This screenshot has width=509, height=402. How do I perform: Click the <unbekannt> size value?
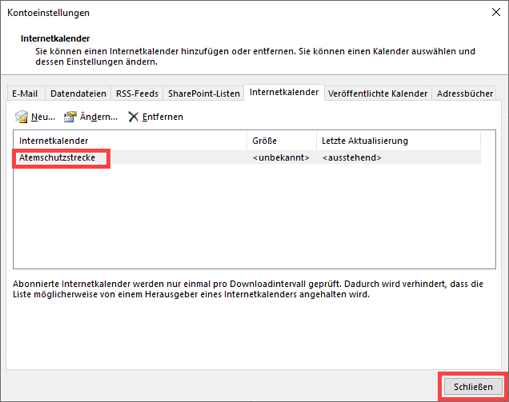tap(281, 158)
